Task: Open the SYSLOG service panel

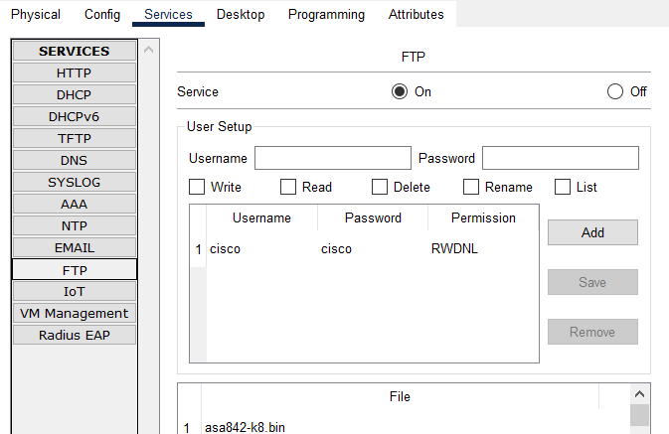Action: click(x=75, y=183)
